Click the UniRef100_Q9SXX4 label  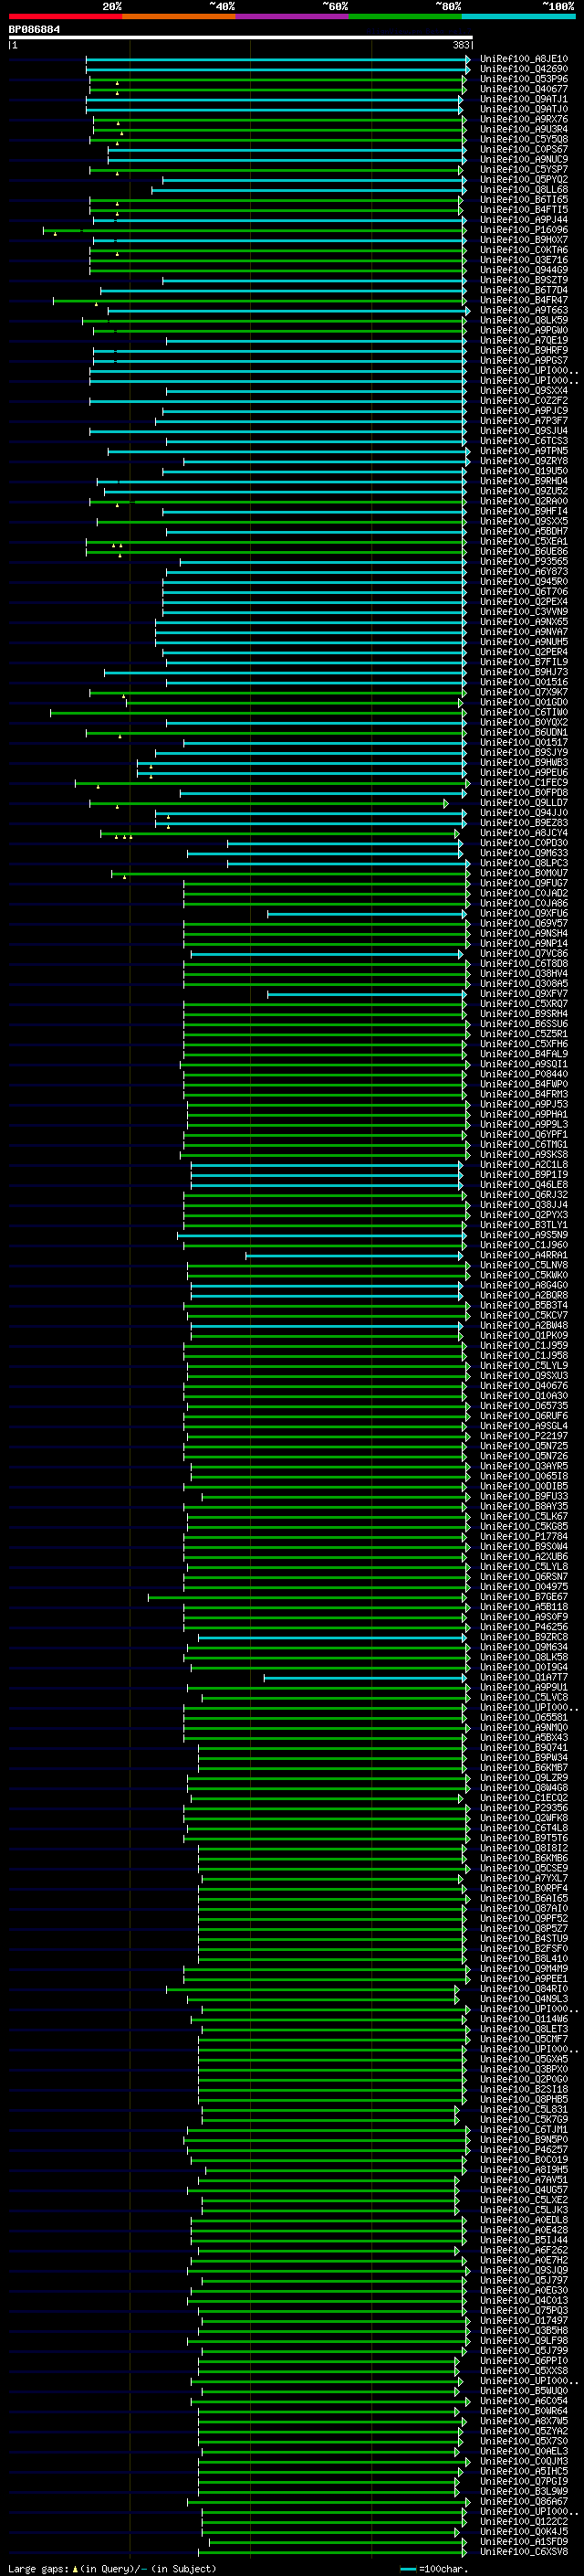point(523,391)
